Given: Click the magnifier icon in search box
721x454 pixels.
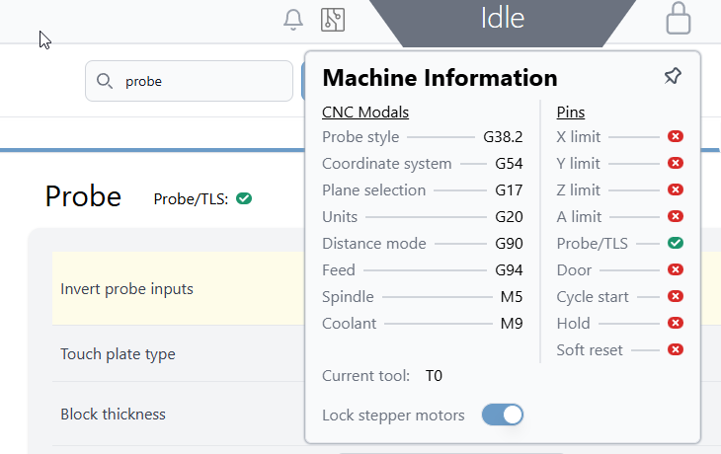Looking at the screenshot, I should (x=105, y=81).
